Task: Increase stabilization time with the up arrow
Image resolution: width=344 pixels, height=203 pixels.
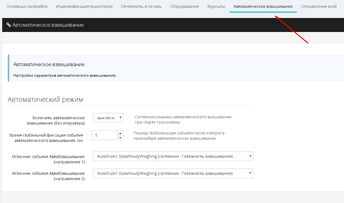Action: [x=120, y=133]
